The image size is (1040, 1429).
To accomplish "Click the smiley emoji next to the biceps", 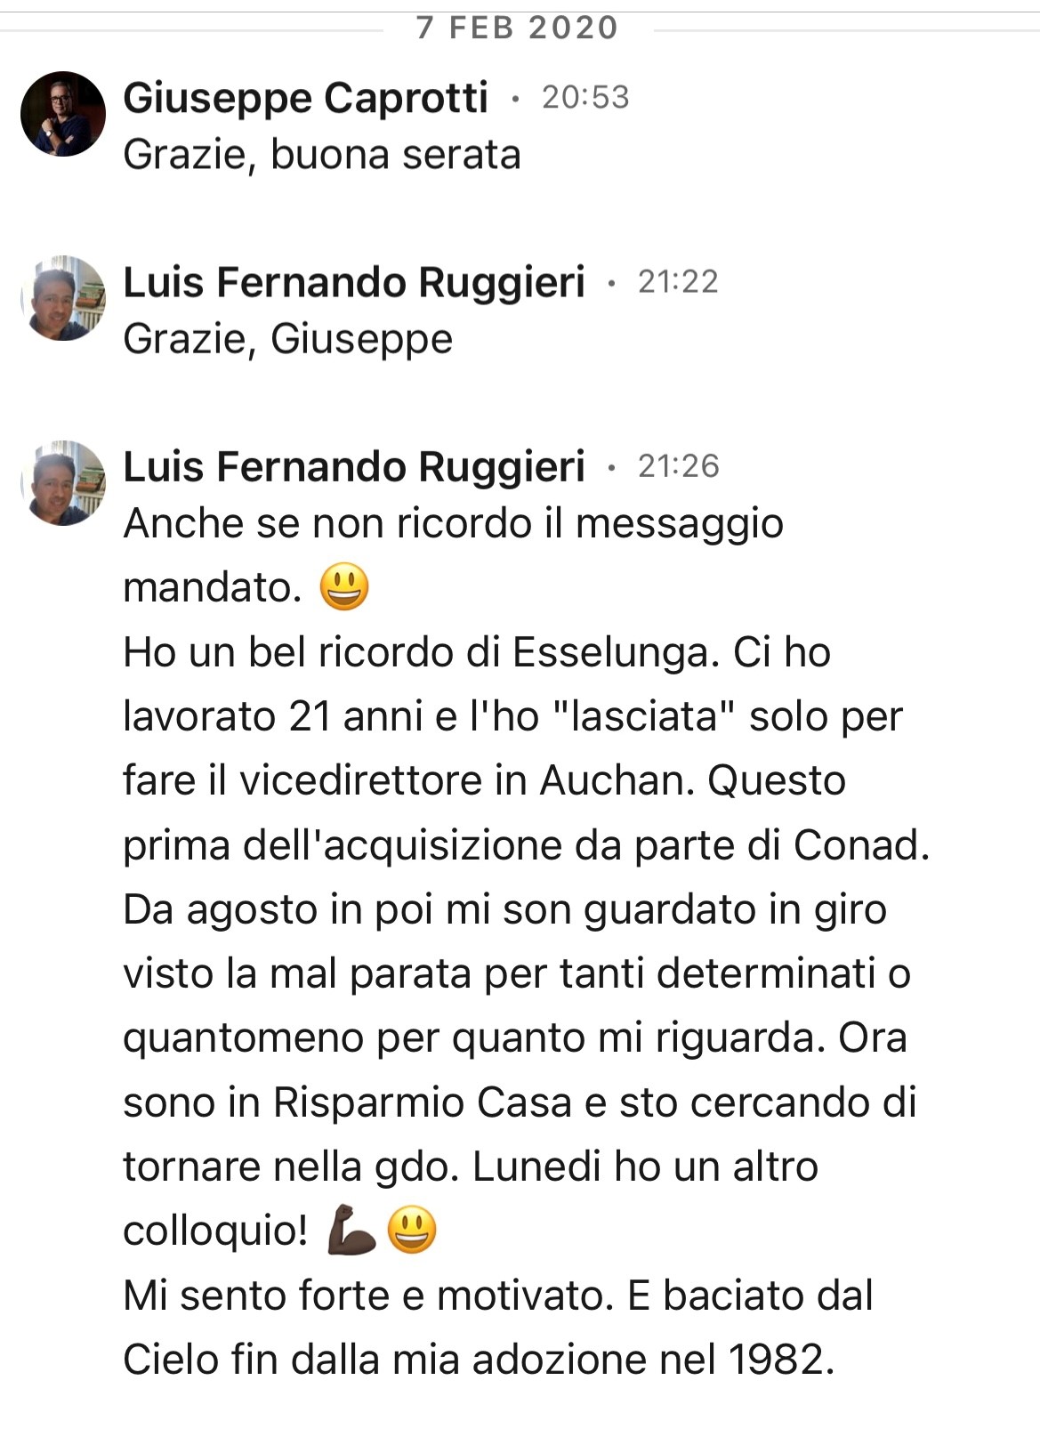I will point(411,1231).
